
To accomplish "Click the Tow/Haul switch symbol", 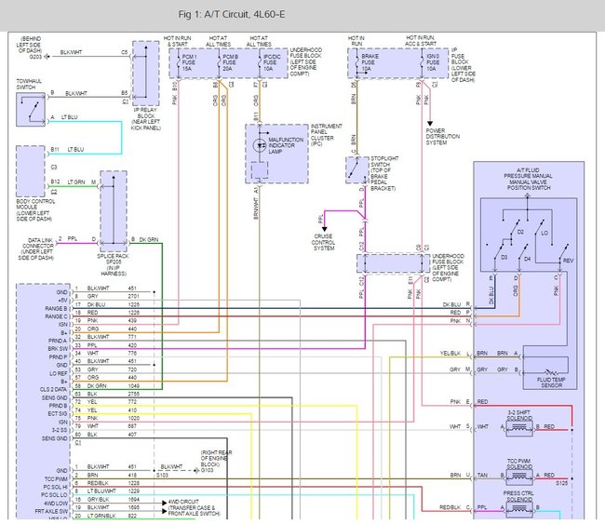I will (x=31, y=109).
